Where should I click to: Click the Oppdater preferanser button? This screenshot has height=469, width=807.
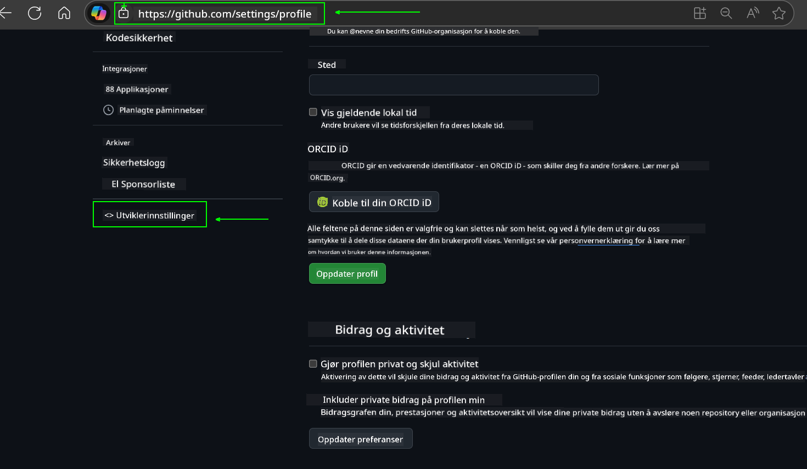tap(360, 439)
